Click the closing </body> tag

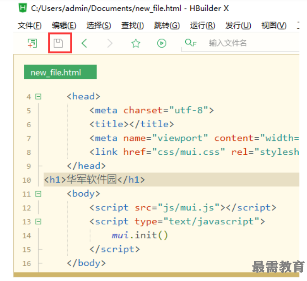(86, 263)
